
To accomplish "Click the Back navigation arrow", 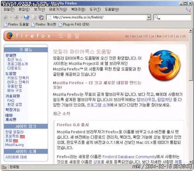I will click(x=5, y=17).
